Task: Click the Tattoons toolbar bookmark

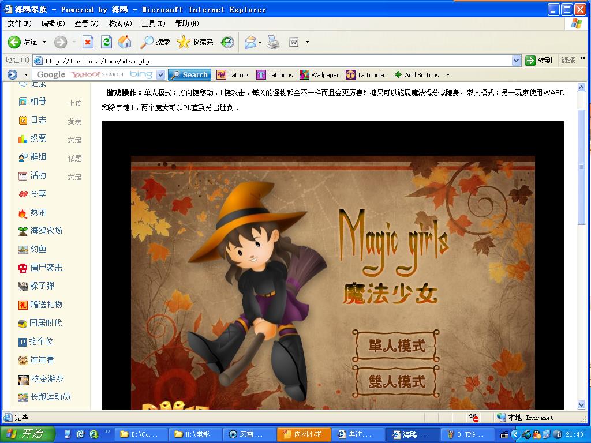Action: [x=275, y=75]
